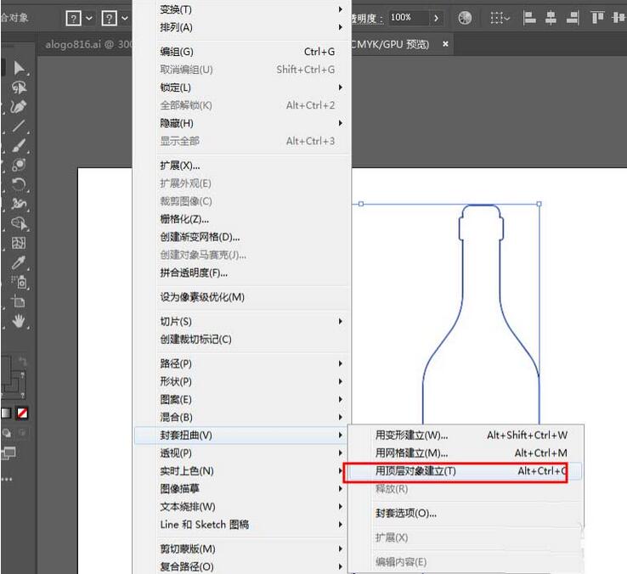Expand 隐藏(H) submenu
The width and height of the screenshot is (627, 574).
[x=242, y=123]
